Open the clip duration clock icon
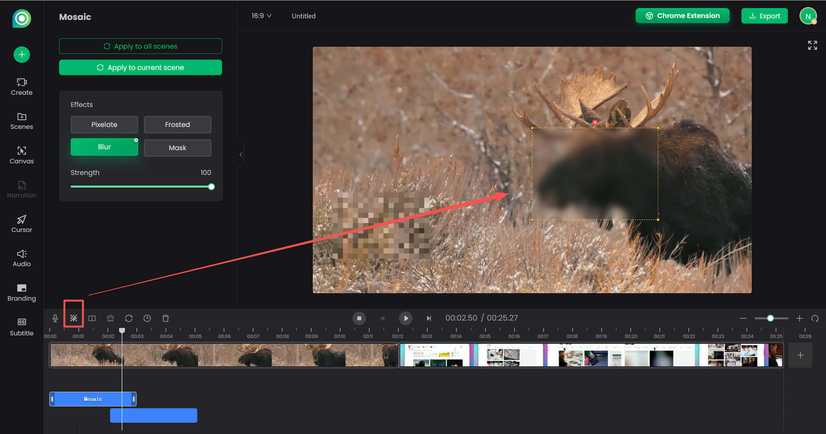This screenshot has width=826, height=434. 147,318
